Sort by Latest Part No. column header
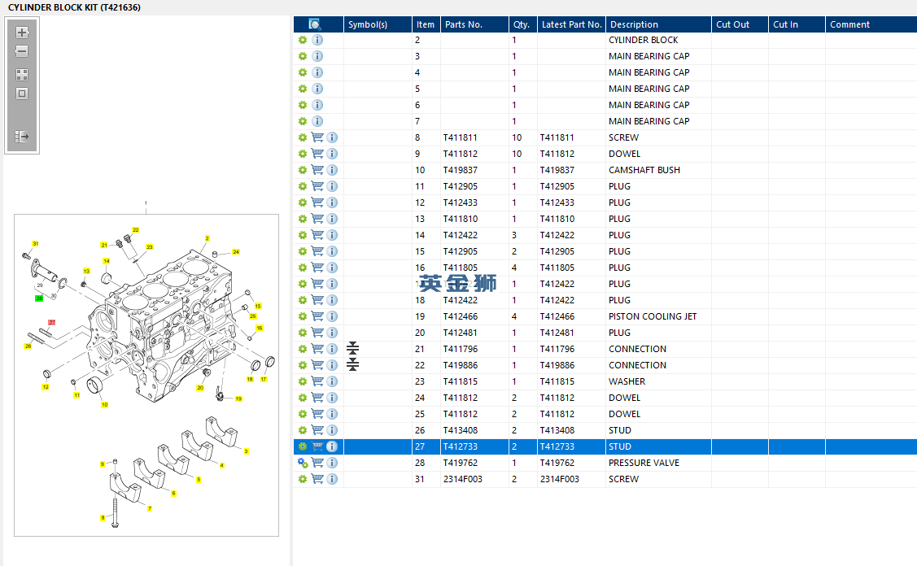Screen dimensions: 917x566 pyautogui.click(x=571, y=24)
